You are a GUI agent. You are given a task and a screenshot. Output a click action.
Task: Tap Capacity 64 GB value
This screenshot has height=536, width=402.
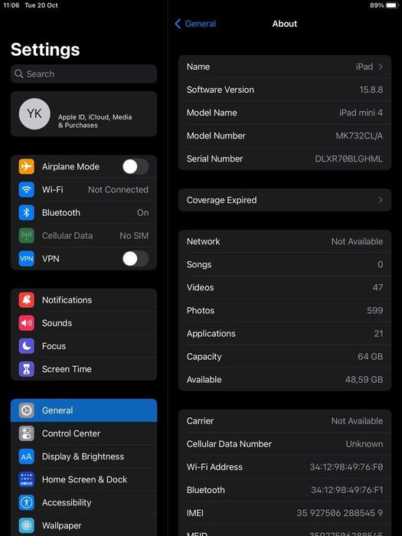point(370,357)
